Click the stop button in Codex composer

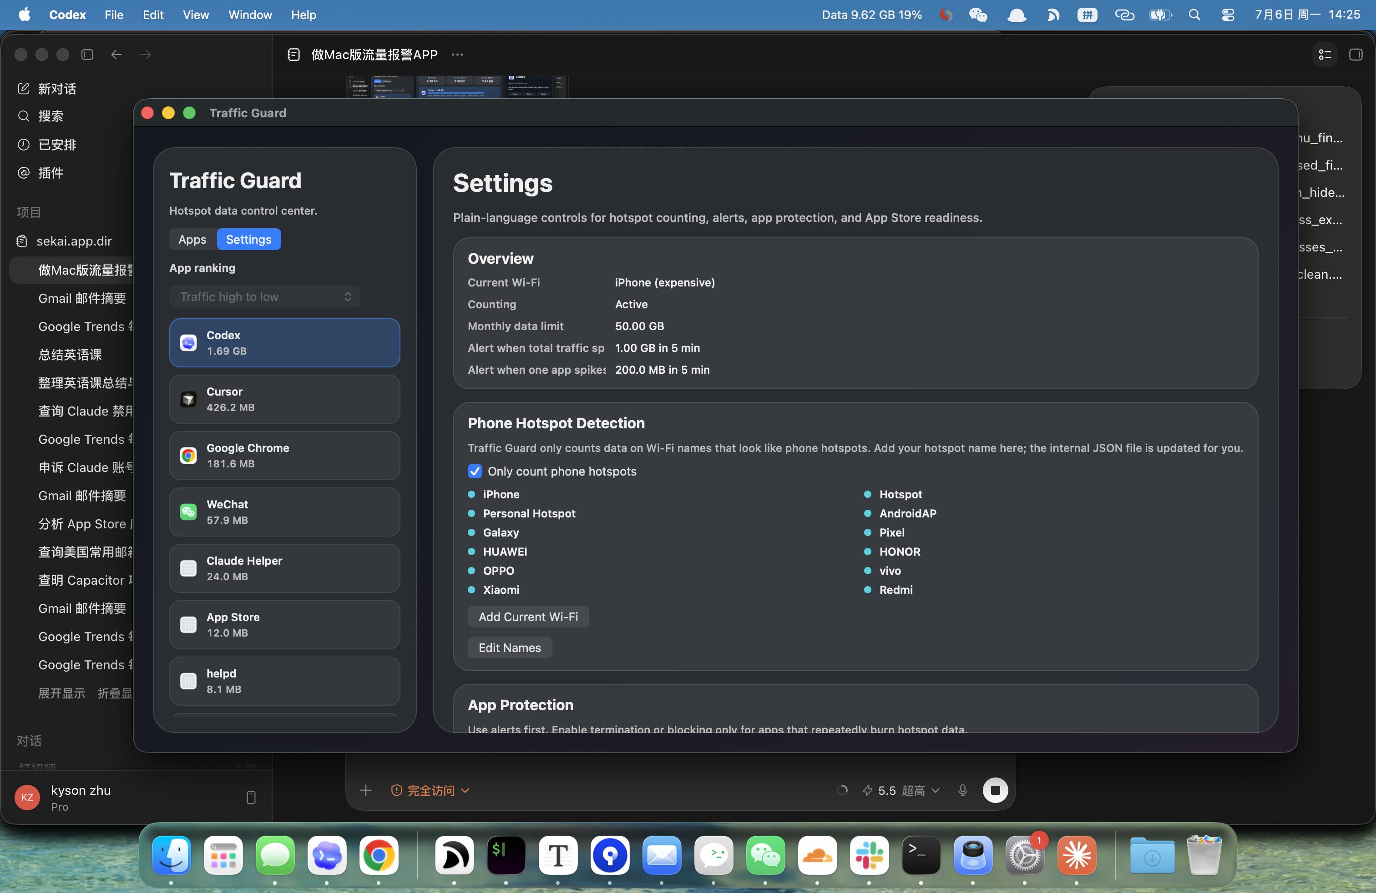(995, 790)
